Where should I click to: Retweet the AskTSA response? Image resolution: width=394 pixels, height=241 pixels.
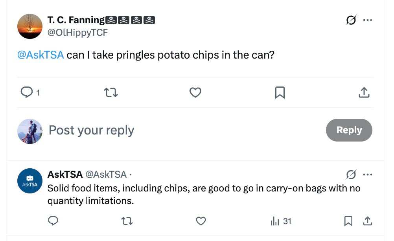[x=127, y=221]
